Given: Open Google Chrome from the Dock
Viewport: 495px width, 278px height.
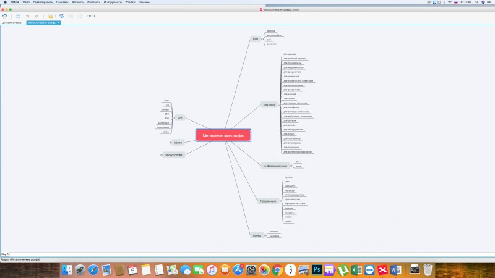Looking at the screenshot, I should coord(277,270).
